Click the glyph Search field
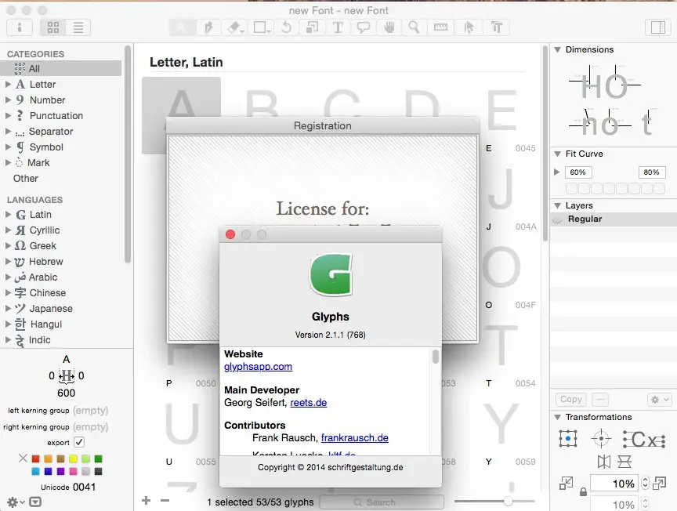 pos(382,502)
